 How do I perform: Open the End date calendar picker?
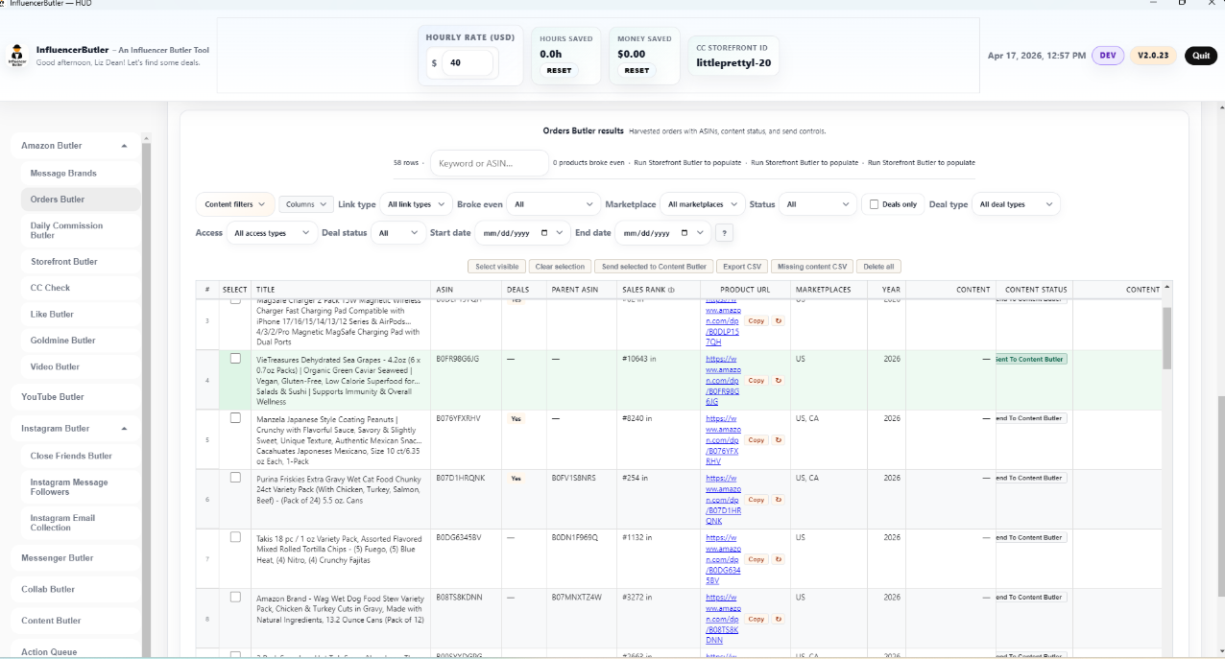[684, 233]
